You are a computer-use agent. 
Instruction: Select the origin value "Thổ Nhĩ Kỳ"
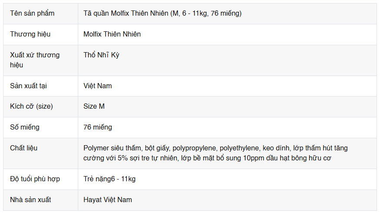click(x=101, y=55)
